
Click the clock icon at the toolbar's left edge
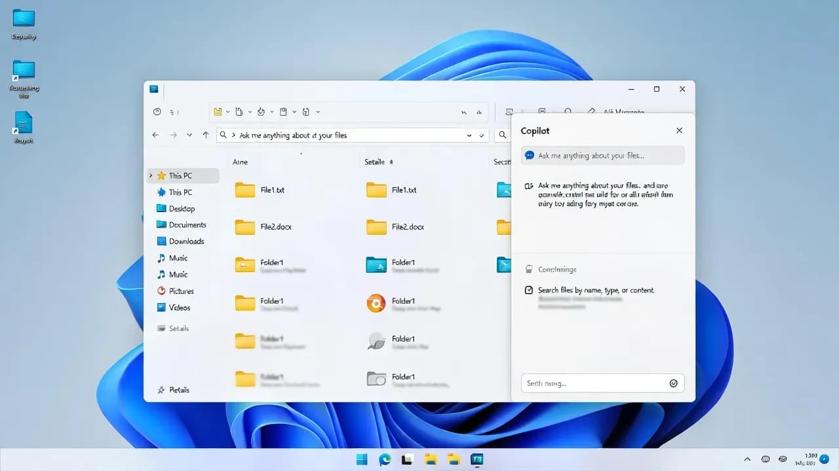click(157, 112)
